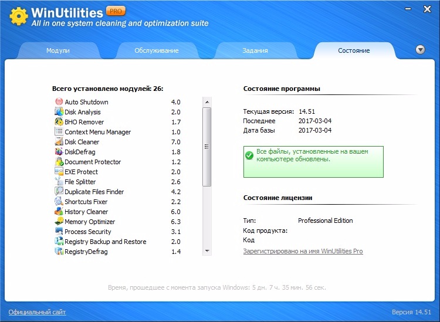Click the green checkmark update status icon

click(249, 155)
